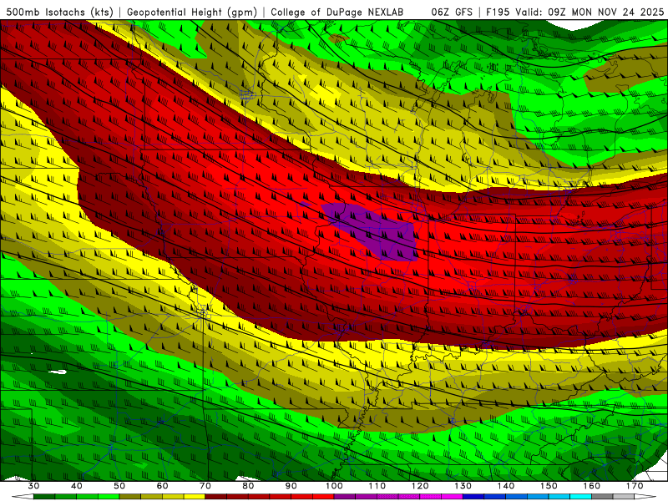The image size is (668, 501).
Task: Click the '50' label on the color scale
Action: point(119,486)
